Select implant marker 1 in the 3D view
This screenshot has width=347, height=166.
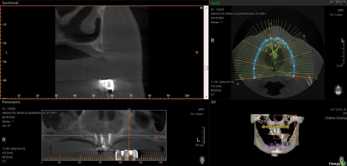[x=272, y=144]
